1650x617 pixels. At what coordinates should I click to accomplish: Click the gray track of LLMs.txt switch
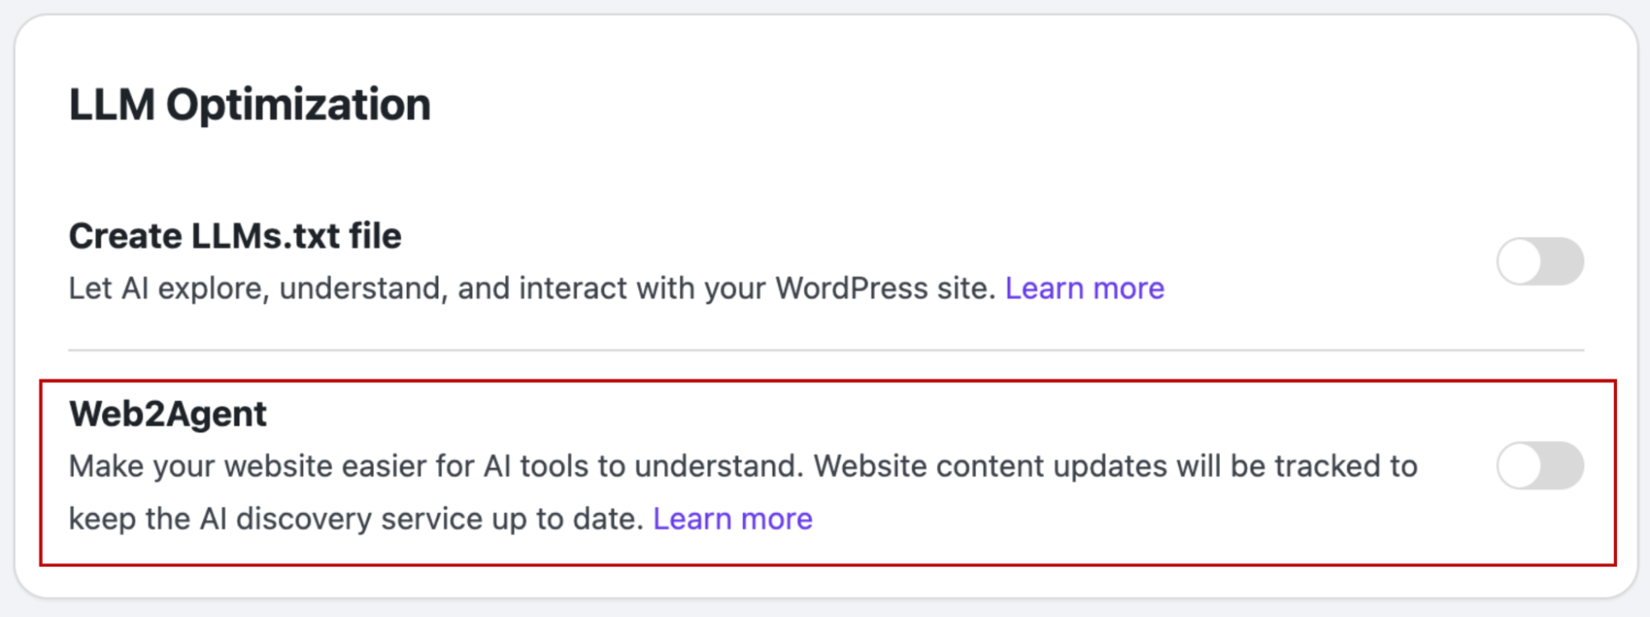1563,261
